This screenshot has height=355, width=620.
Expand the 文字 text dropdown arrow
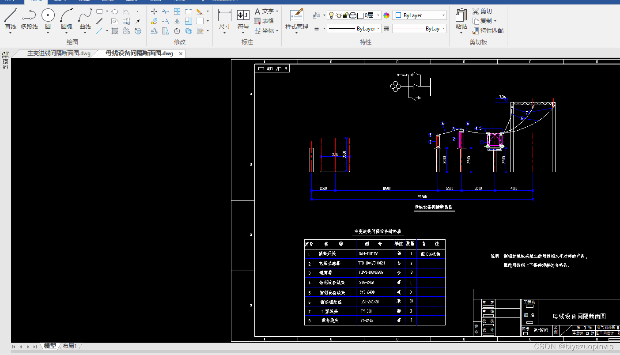[x=277, y=11]
